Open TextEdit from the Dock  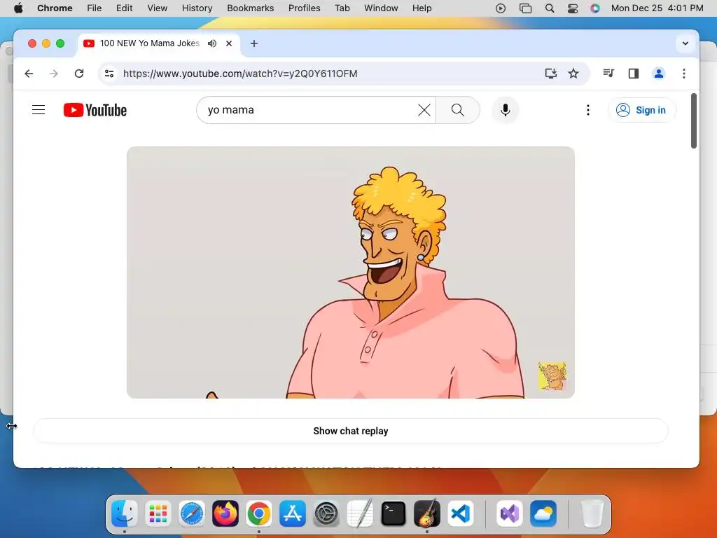360,513
